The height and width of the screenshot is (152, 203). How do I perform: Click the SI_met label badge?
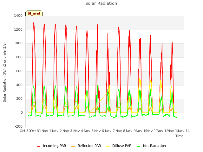[x=34, y=13]
